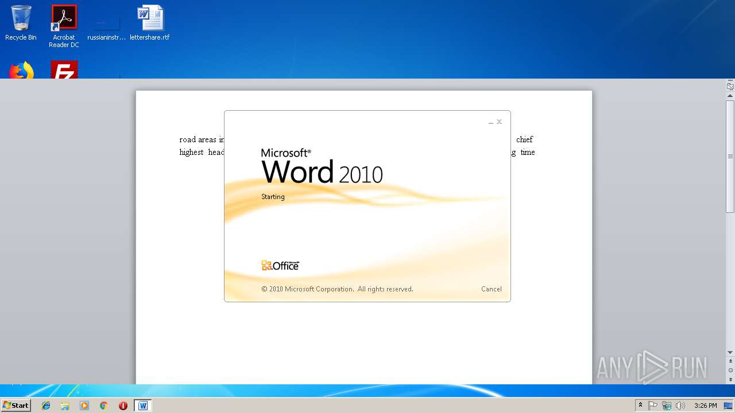Open Windows Explorer from the taskbar
Image resolution: width=735 pixels, height=413 pixels.
[x=65, y=406]
